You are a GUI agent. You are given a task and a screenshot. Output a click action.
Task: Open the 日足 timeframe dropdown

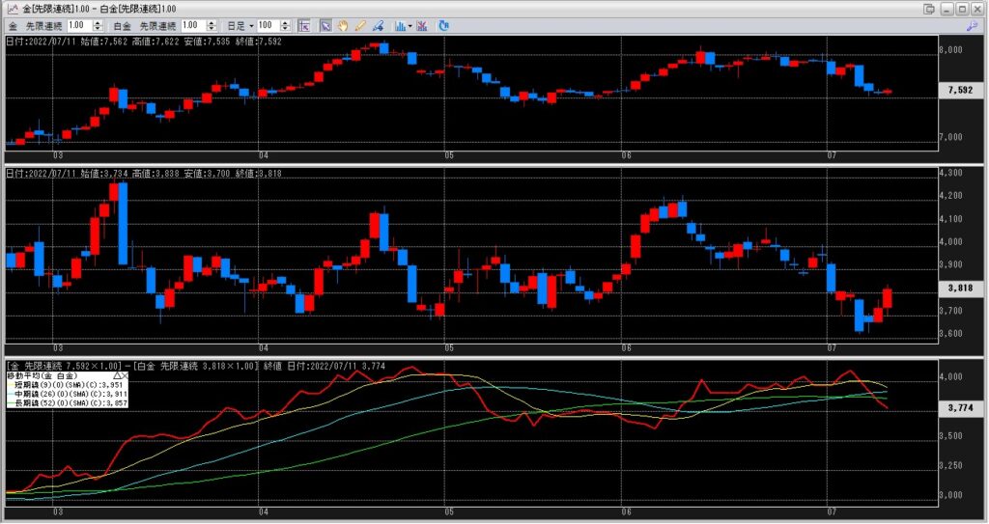(240, 25)
